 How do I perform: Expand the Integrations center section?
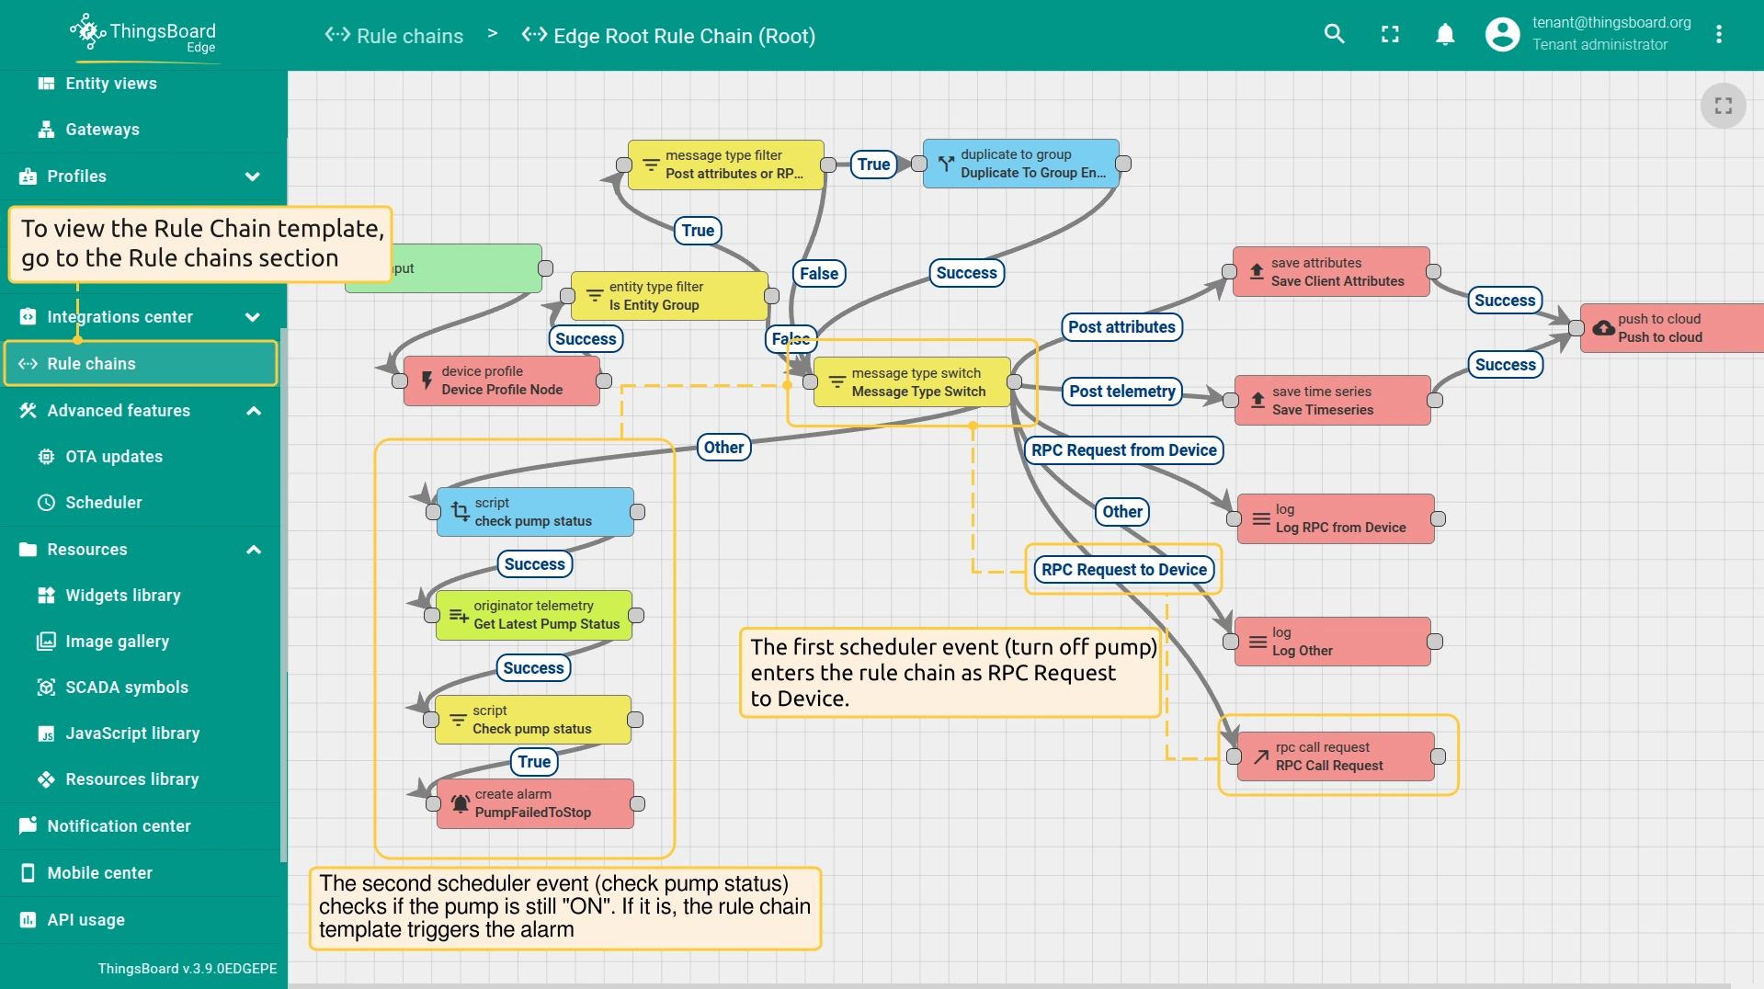pyautogui.click(x=252, y=317)
